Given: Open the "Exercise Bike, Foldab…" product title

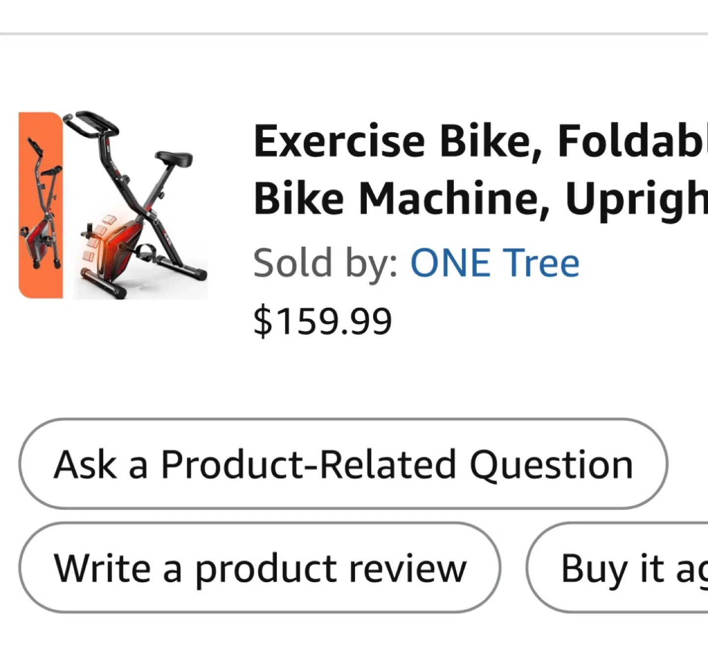Looking at the screenshot, I should pyautogui.click(x=479, y=142).
